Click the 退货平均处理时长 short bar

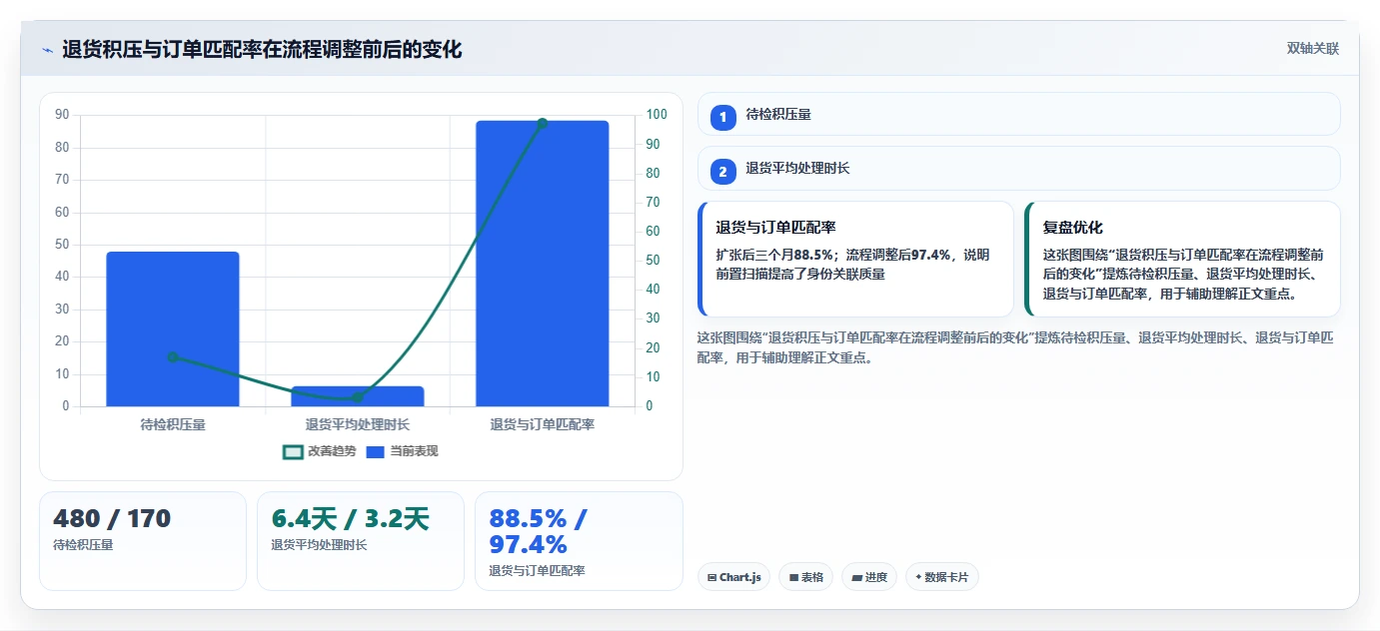point(358,396)
